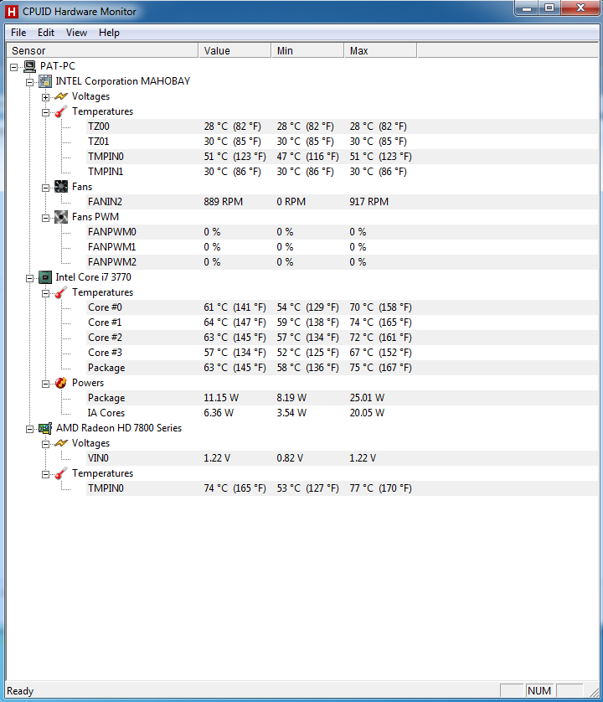Click the 25.01 W max package power
This screenshot has width=603, height=702.
click(x=367, y=398)
